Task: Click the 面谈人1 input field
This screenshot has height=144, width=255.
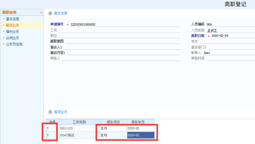Action: tap(122, 47)
